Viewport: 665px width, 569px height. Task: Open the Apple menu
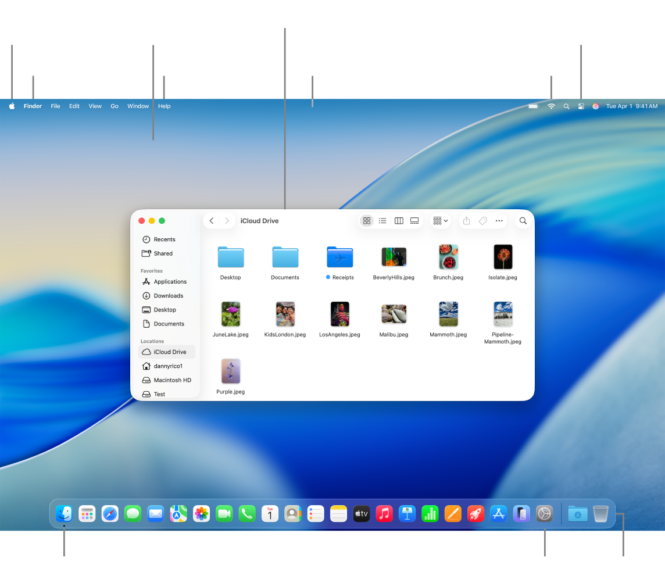coord(12,106)
